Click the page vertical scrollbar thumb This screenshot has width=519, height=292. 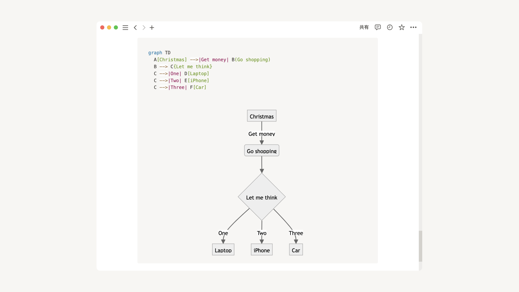pyautogui.click(x=420, y=246)
